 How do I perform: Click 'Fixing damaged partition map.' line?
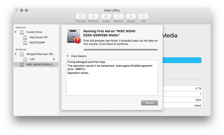[87, 62]
